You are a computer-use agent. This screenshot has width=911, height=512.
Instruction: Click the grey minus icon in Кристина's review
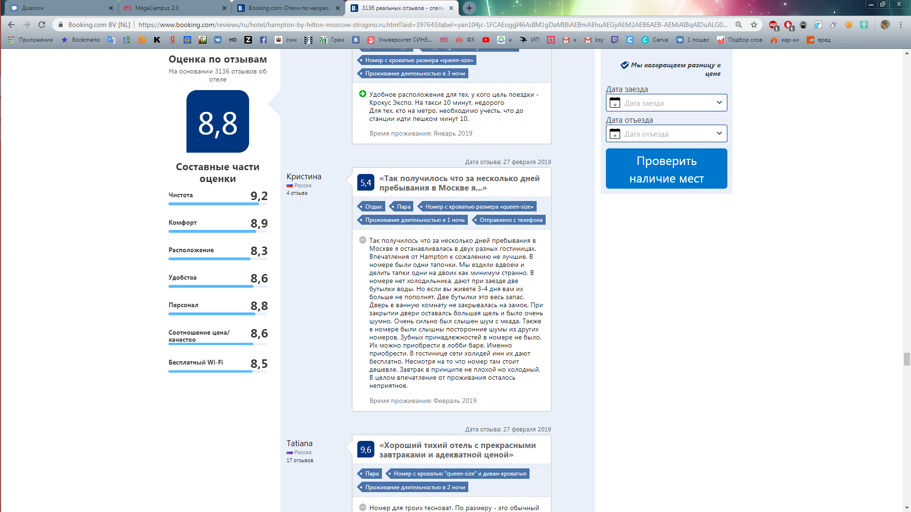pyautogui.click(x=363, y=240)
